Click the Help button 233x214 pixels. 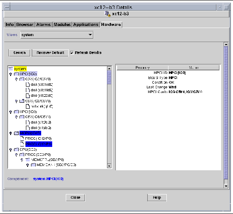(x=157, y=197)
